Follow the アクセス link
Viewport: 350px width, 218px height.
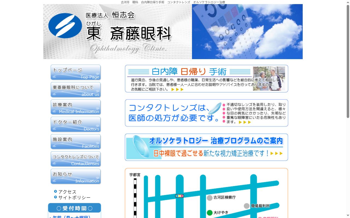[x=67, y=192]
